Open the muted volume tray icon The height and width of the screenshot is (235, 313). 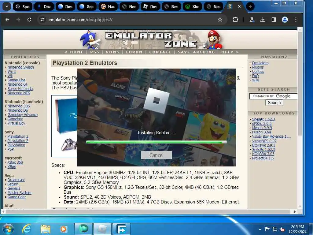pos(282,229)
